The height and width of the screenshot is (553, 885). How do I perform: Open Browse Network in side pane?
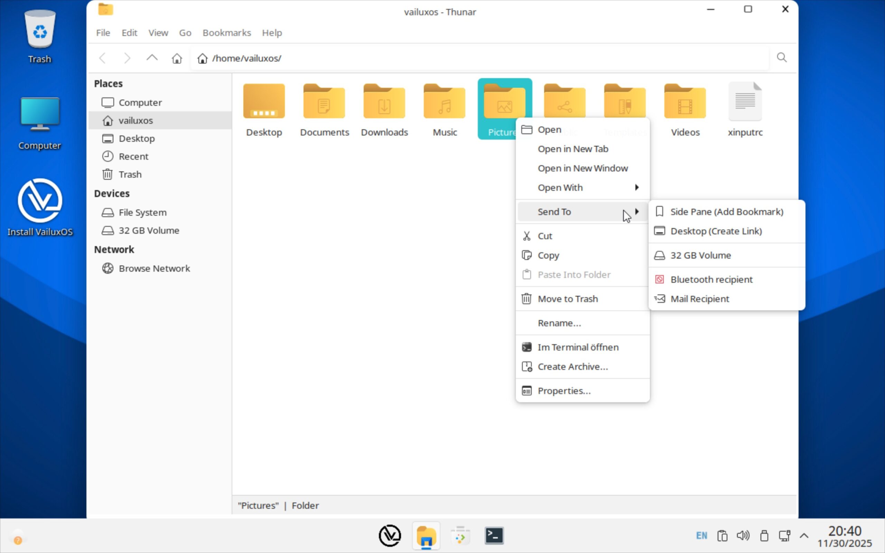154,269
